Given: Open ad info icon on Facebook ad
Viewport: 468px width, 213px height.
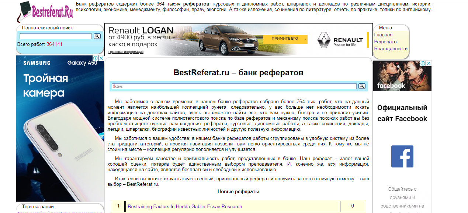Looking at the screenshot, I should point(423,63).
